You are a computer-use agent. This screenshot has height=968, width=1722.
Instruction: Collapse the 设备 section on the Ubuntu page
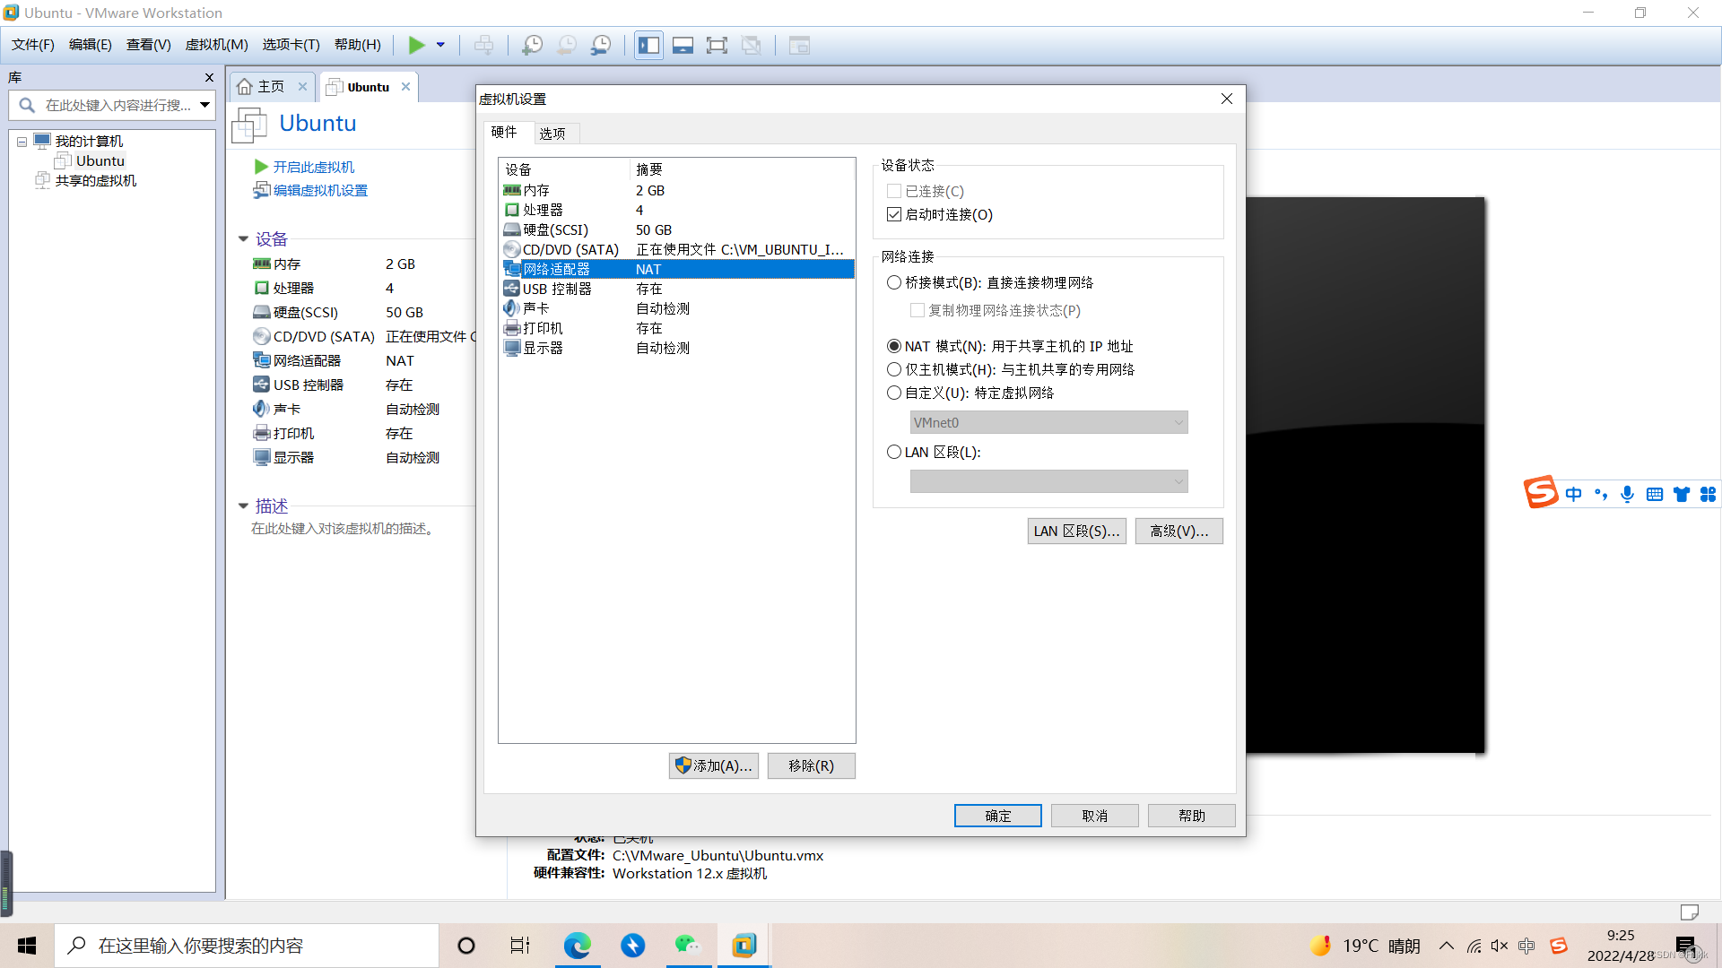[243, 239]
